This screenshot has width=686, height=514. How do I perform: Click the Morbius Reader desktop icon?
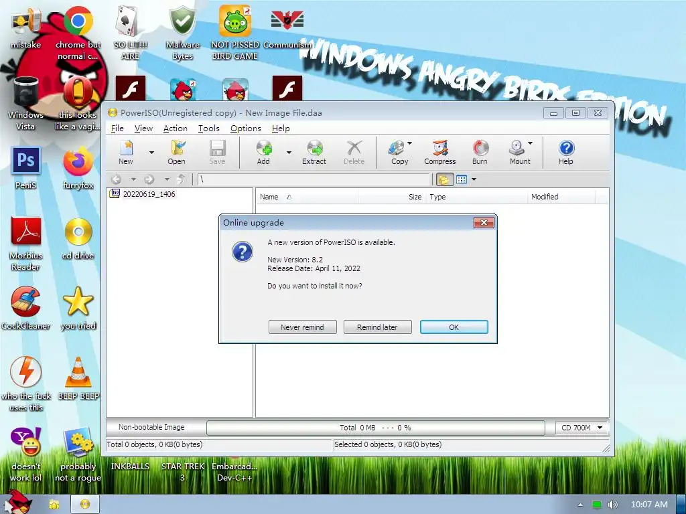26,244
